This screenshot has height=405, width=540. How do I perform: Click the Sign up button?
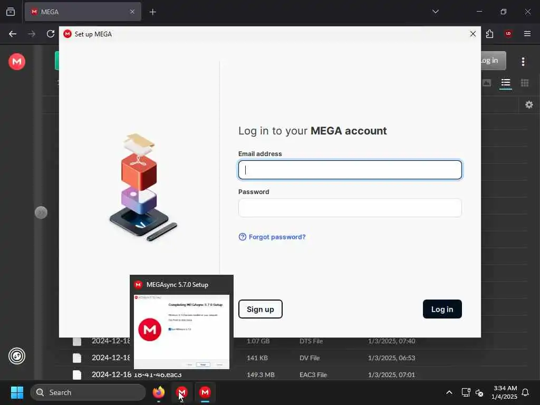261,309
